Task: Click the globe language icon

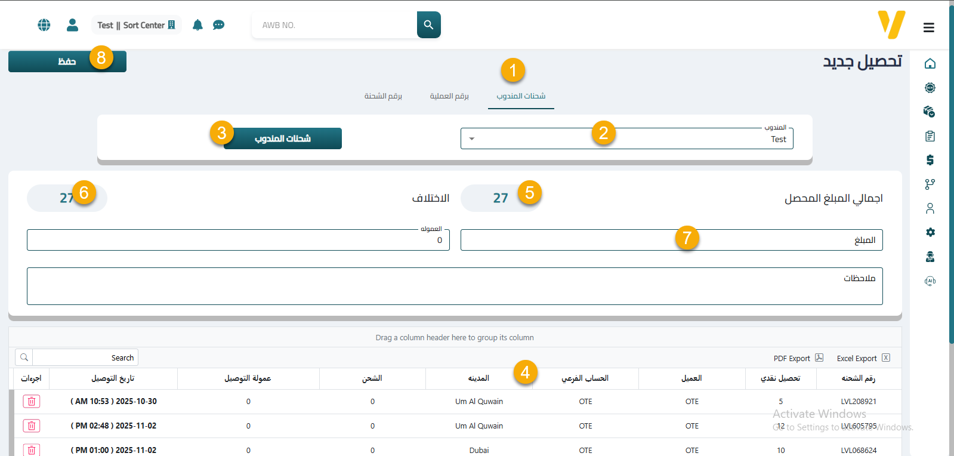Action: tap(44, 25)
